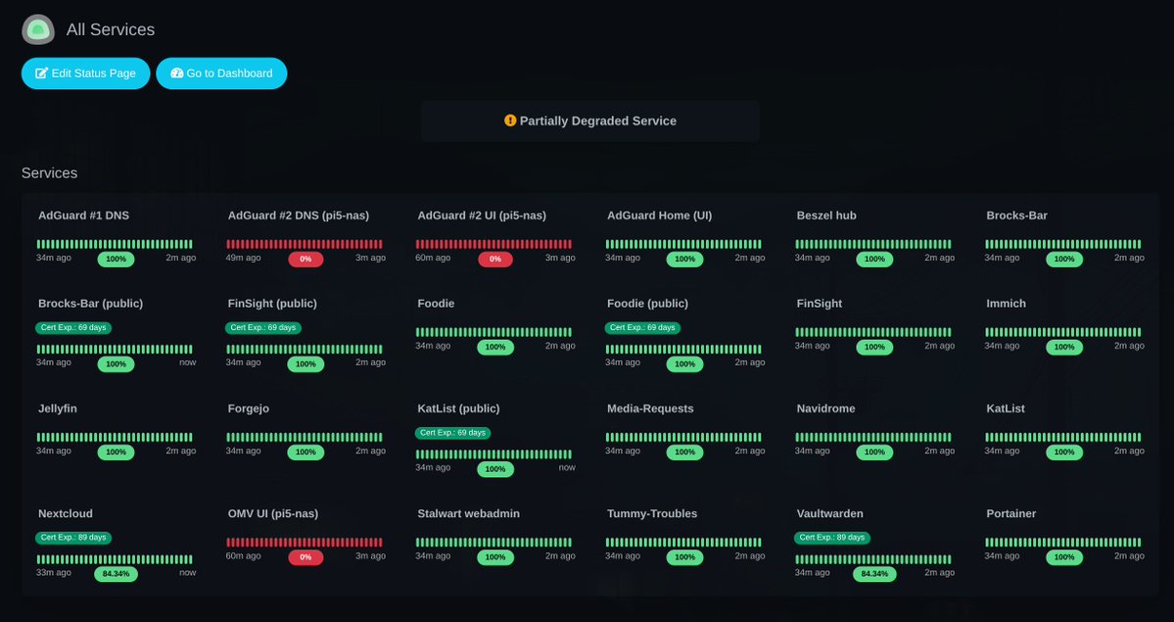Click the 100% badge under Portainer
The width and height of the screenshot is (1174, 622).
click(1064, 557)
